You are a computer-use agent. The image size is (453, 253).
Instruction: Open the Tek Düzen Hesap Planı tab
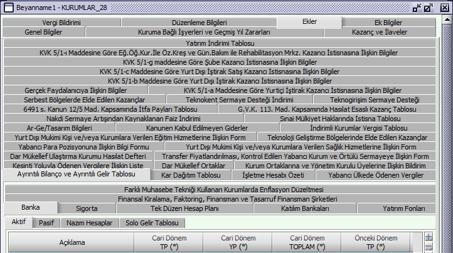click(185, 208)
